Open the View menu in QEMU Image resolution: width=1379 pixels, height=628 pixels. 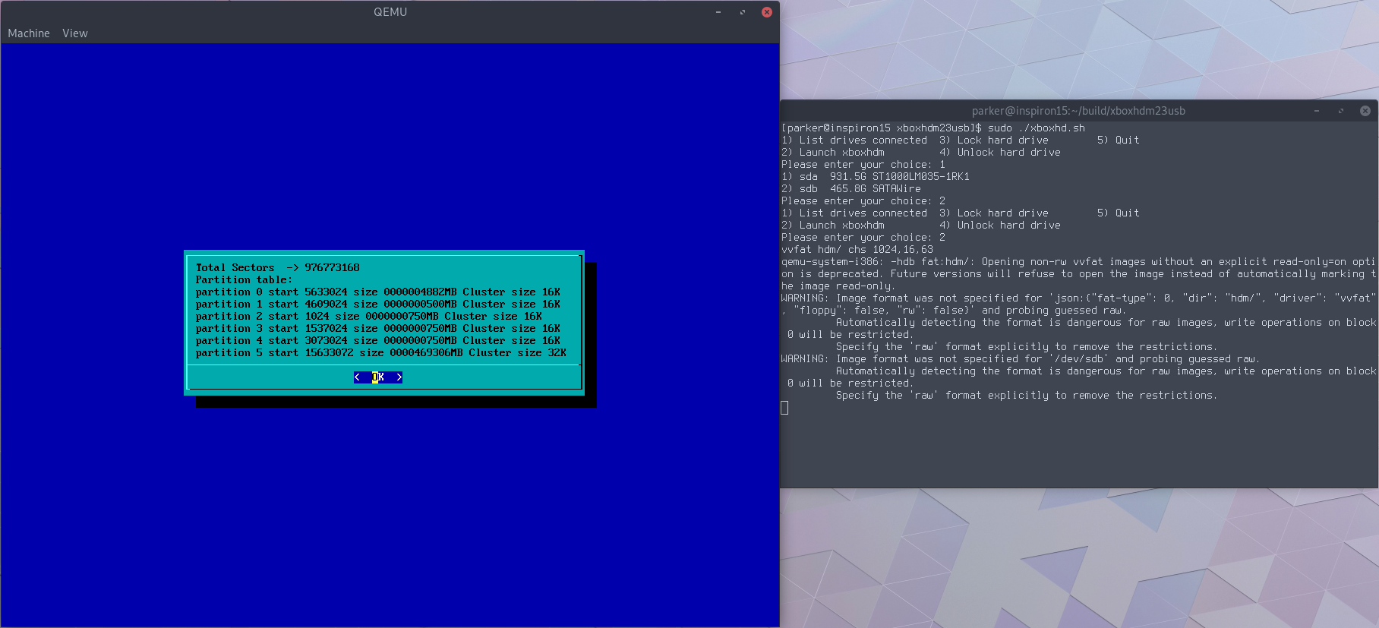coord(75,33)
